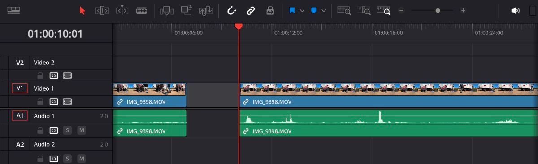Solo the Audio 1 track
The height and width of the screenshot is (164, 538).
tap(68, 130)
